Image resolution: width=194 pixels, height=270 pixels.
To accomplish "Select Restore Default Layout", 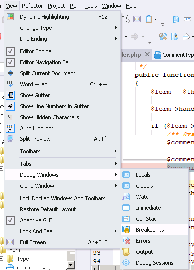I will coord(62,209).
